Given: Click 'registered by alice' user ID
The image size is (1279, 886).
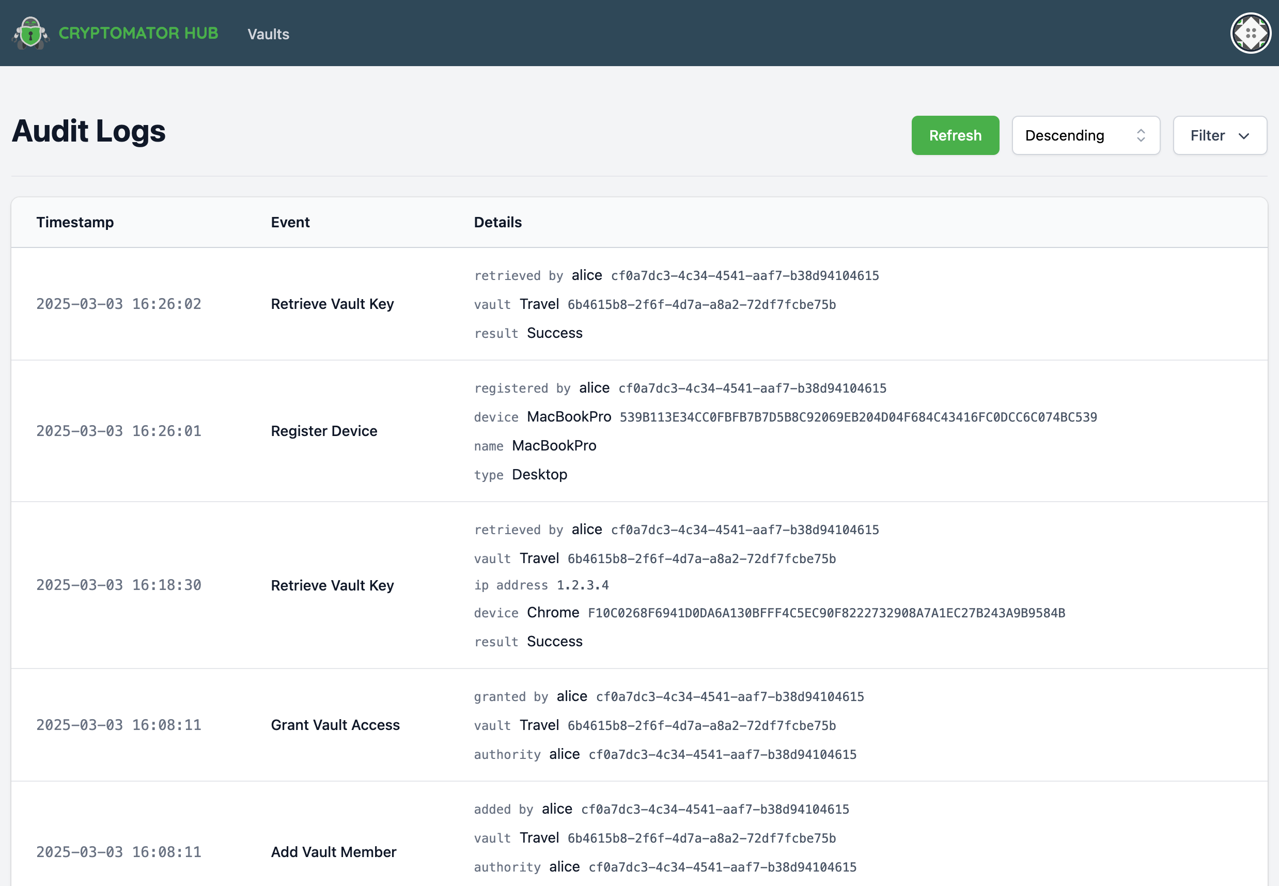Looking at the screenshot, I should 752,388.
